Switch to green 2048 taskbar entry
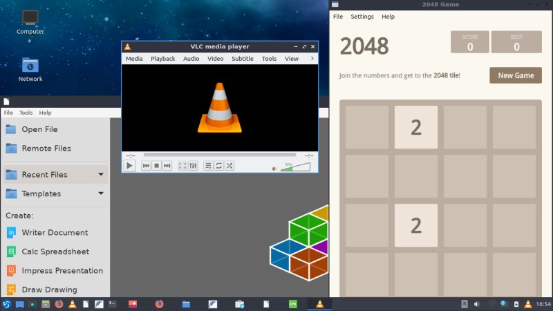Viewport: 553px width, 311px height. 293,304
